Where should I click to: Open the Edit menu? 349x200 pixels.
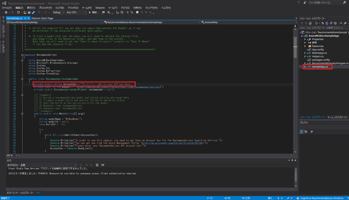point(19,8)
